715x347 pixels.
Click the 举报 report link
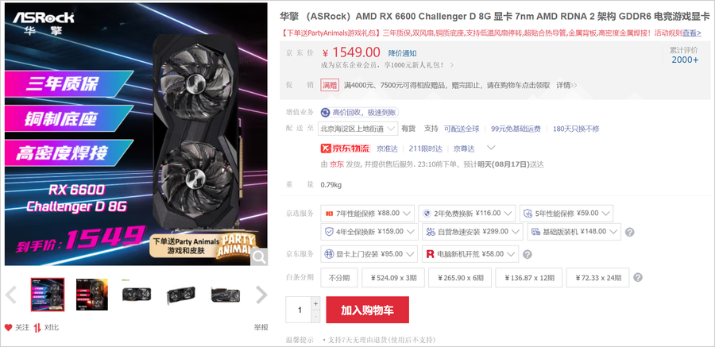coord(261,327)
